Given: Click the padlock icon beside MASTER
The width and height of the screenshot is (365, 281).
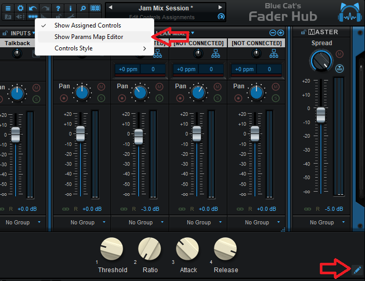Looking at the screenshot, I should 303,32.
